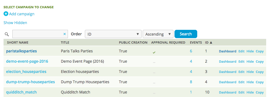Open the Order field dropdown showing ID
Viewport: 275px width, 97px height.
(113, 34)
